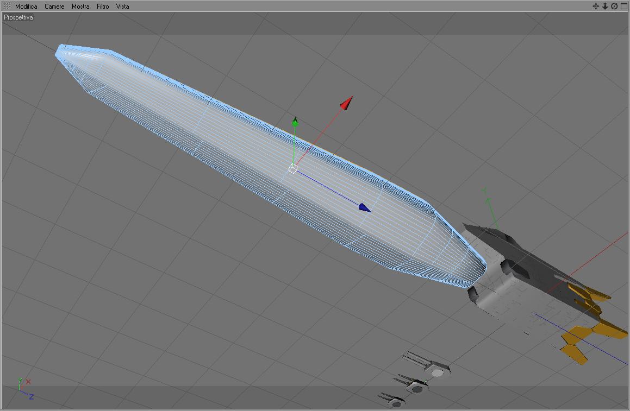Click the Prospettiva view label
This screenshot has height=411, width=630.
point(18,17)
